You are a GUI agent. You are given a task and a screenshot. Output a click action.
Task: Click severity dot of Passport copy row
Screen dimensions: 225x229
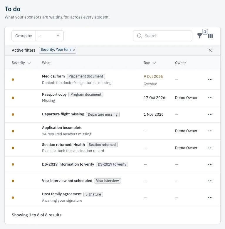pyautogui.click(x=13, y=98)
